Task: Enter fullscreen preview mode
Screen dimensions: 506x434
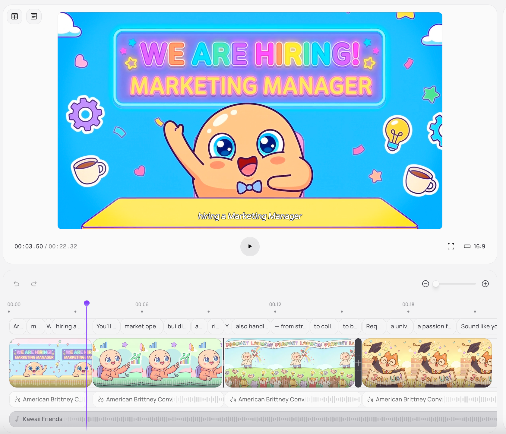Action: coord(451,246)
